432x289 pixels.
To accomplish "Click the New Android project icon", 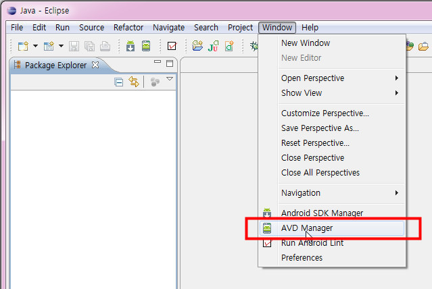I will (x=49, y=46).
